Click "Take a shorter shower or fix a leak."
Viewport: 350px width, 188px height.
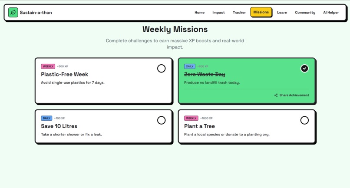(x=71, y=135)
